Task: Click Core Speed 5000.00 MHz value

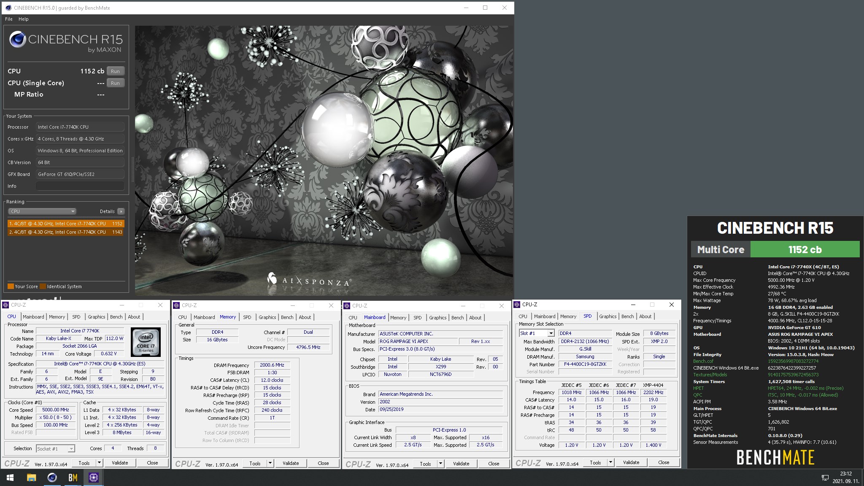Action: 56,410
